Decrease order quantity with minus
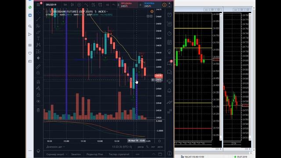The image size is (281, 158). 169,7
